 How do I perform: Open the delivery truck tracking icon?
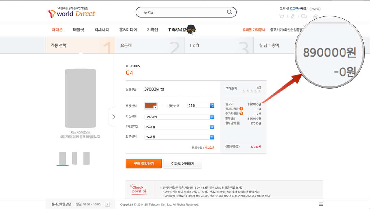coord(304,17)
